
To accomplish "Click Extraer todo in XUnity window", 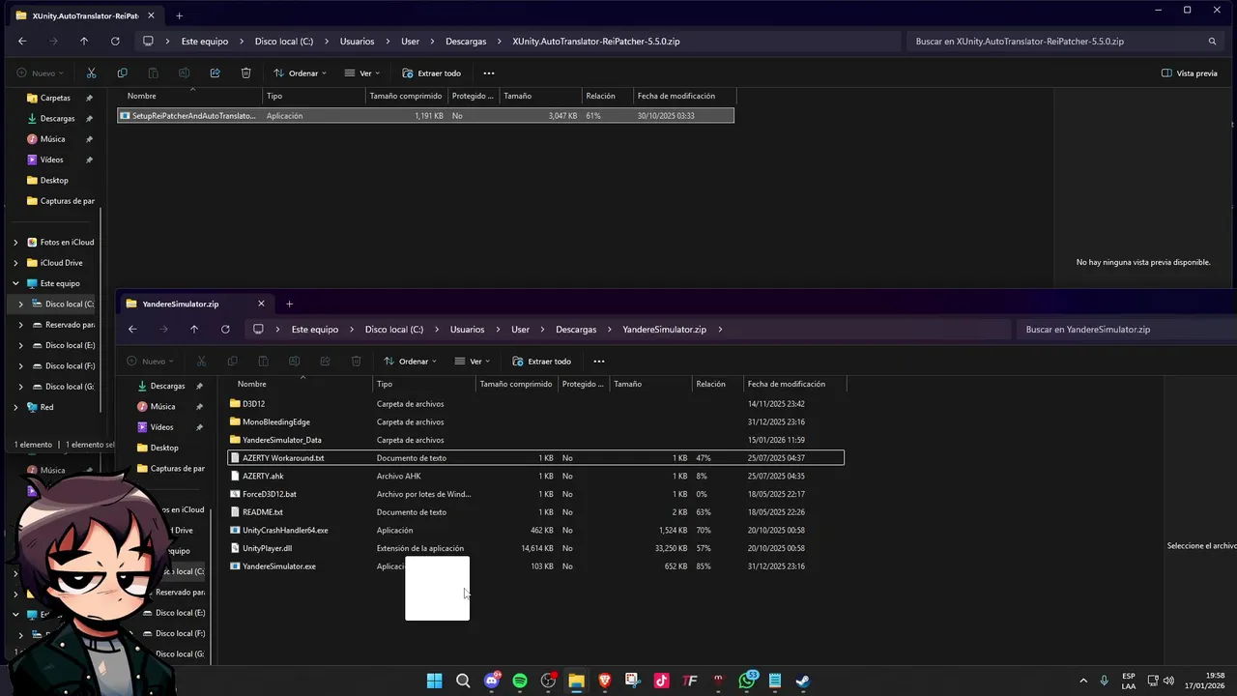I will [431, 73].
